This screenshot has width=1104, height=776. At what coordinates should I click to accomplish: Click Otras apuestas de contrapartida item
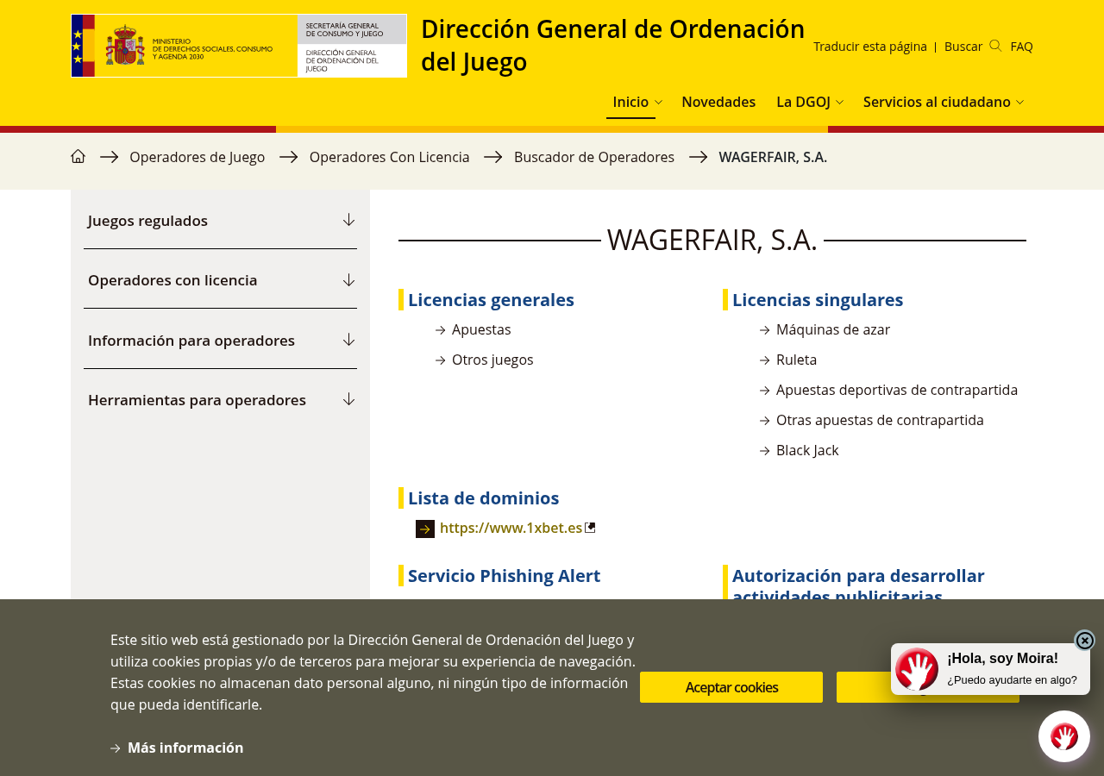tap(880, 420)
